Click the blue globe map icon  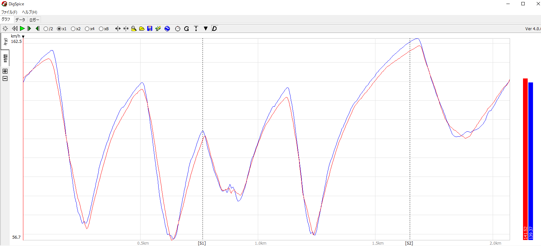click(x=167, y=29)
